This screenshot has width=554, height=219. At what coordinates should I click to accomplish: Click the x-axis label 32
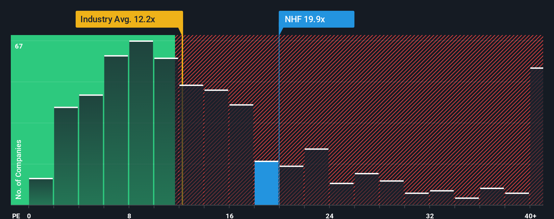tap(430, 216)
